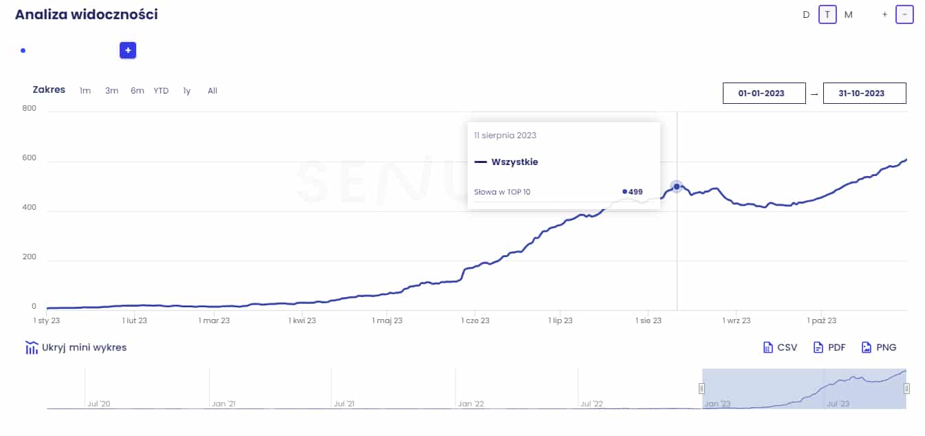Select monthly (M) granularity
Screen dimensions: 925x436
pos(848,14)
